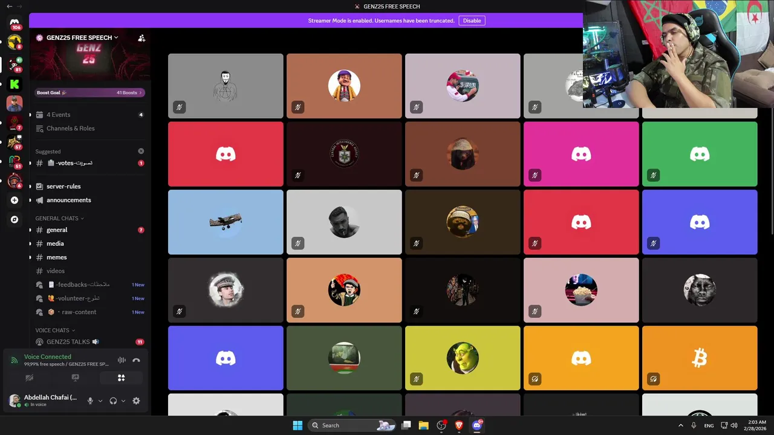This screenshot has width=774, height=435.
Task: Toggle noise suppression waveform icon
Action: click(x=122, y=360)
